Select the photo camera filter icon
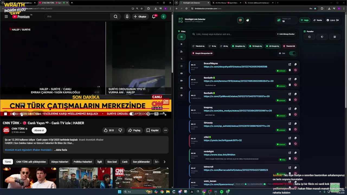Screen dimensions: 347x195 (x=181, y=88)
